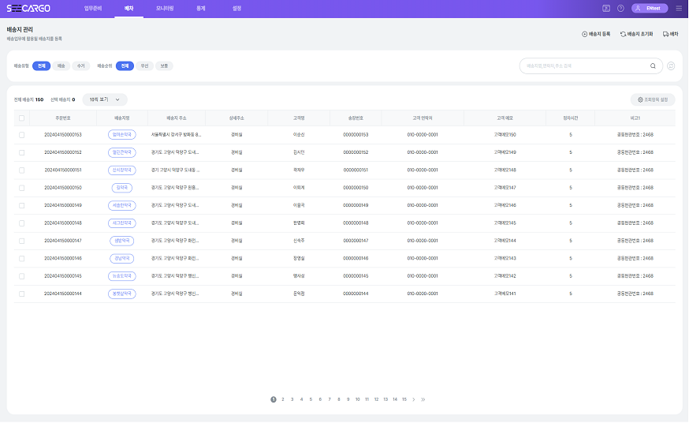Click the magnifier icon in the search box
The width and height of the screenshot is (689, 423).
click(x=653, y=66)
